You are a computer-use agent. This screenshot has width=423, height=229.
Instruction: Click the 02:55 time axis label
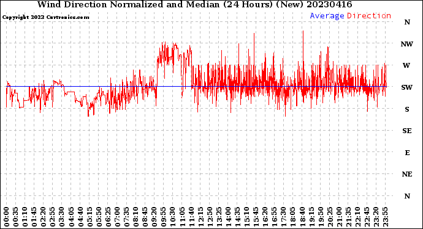(x=53, y=217)
